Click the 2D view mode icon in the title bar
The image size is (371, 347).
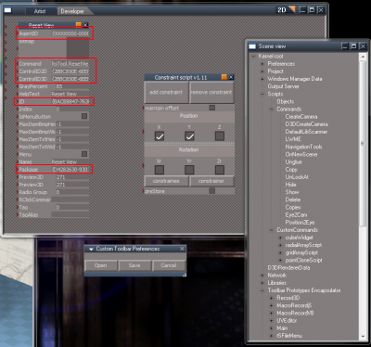pyautogui.click(x=286, y=10)
